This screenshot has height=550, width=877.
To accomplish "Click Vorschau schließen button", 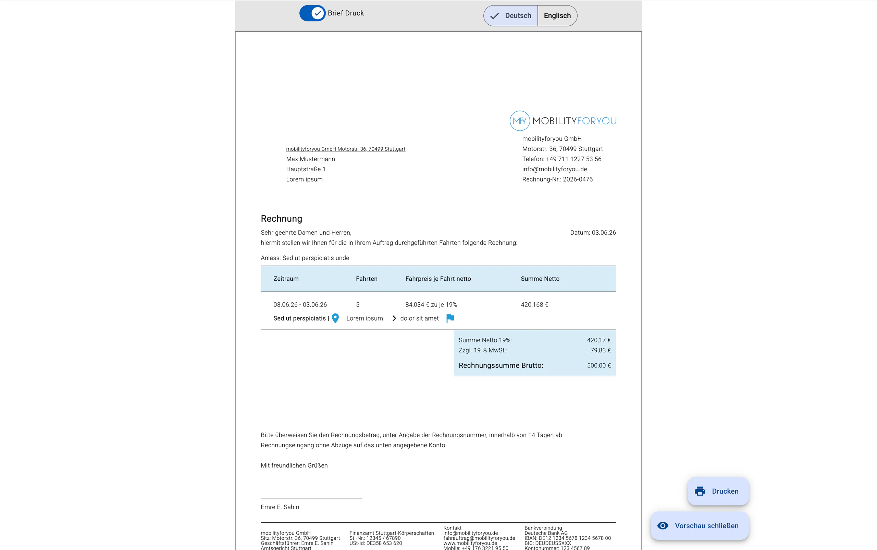I will [700, 526].
